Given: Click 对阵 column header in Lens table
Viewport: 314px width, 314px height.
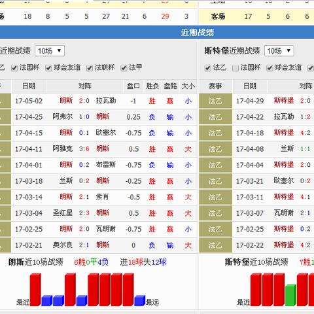Looking at the screenshot, I should (x=84, y=86).
